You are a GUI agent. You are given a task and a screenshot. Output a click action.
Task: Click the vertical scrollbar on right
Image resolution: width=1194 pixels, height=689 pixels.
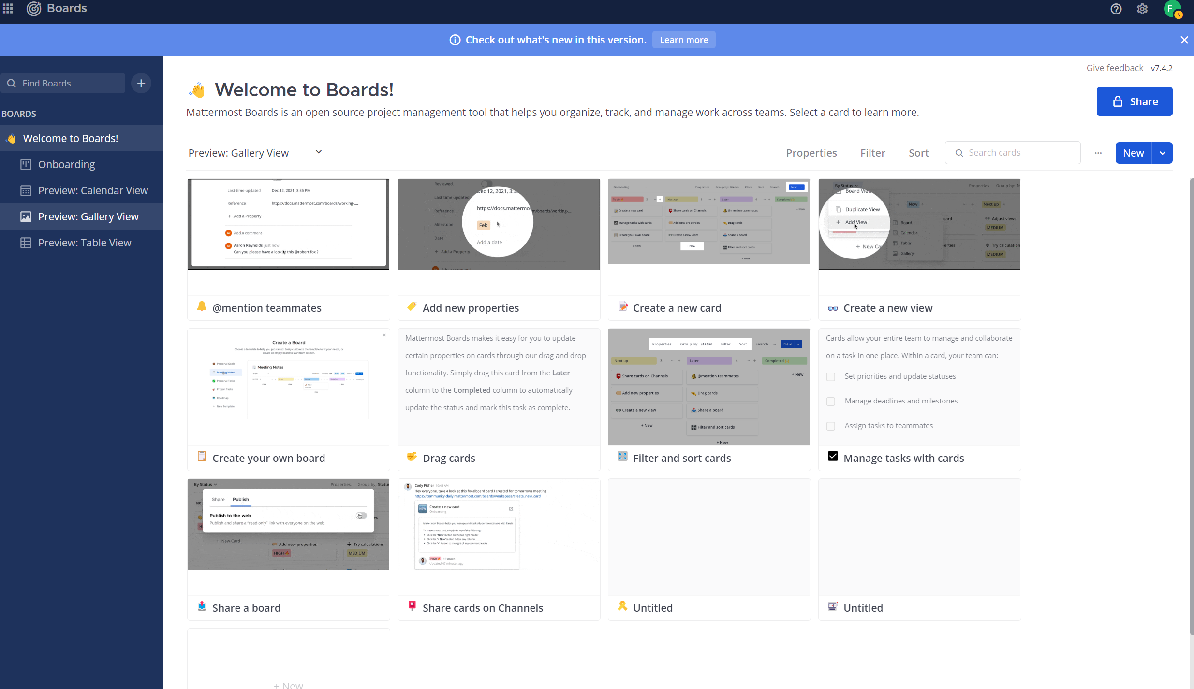(1191, 406)
